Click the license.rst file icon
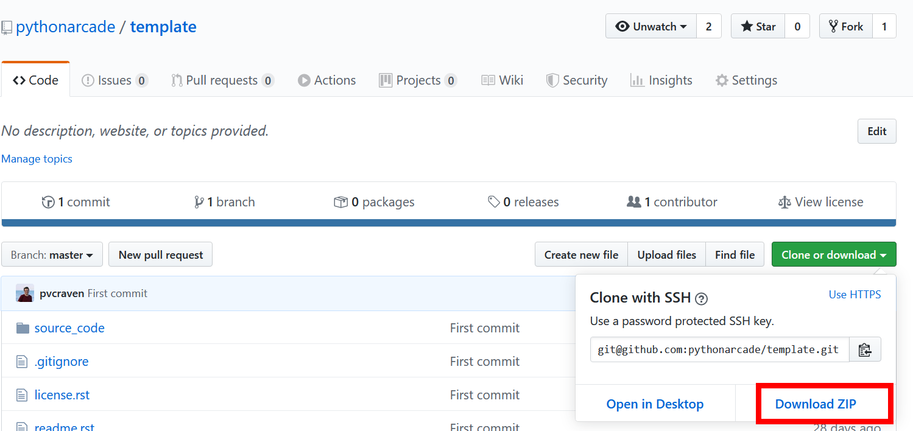 [22, 395]
